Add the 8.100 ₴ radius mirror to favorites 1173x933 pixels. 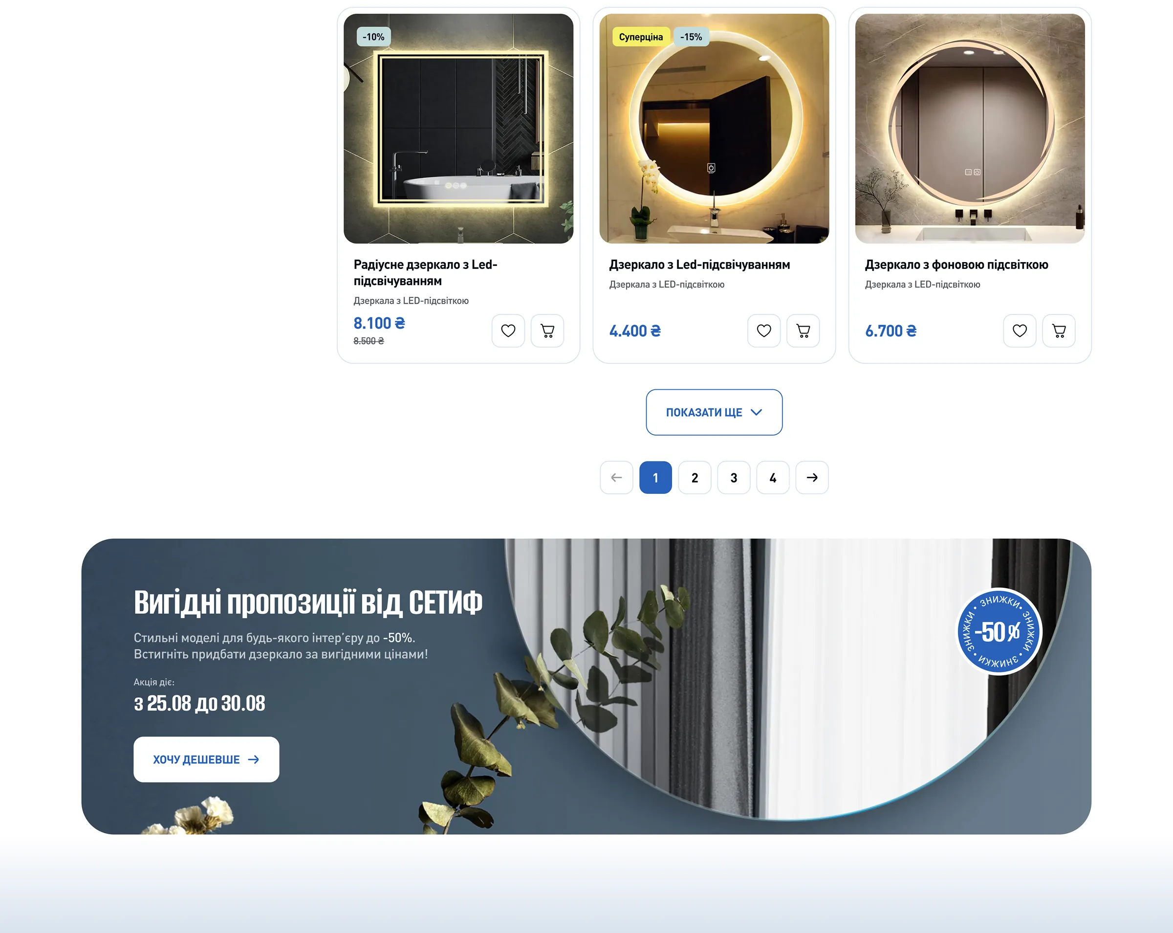point(508,331)
